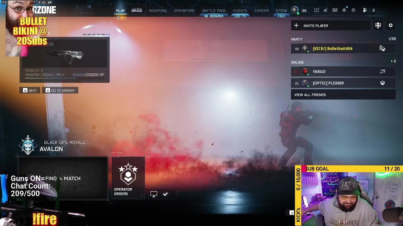Toggle the checkmark next to monitor icon

point(165,194)
